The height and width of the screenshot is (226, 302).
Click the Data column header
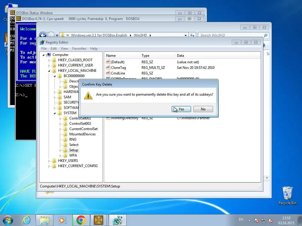(x=218, y=56)
